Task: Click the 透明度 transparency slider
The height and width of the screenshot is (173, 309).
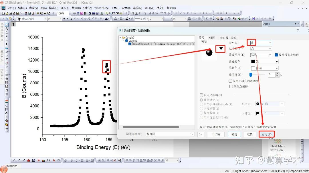Action: (x=250, y=74)
